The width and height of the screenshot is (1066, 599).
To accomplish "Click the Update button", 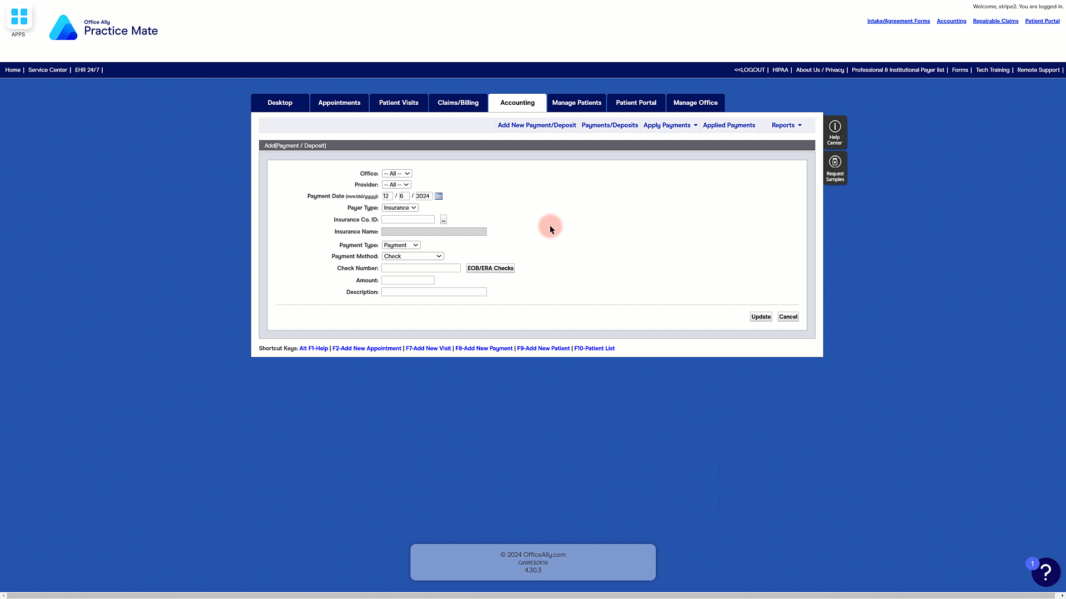I will tap(761, 317).
